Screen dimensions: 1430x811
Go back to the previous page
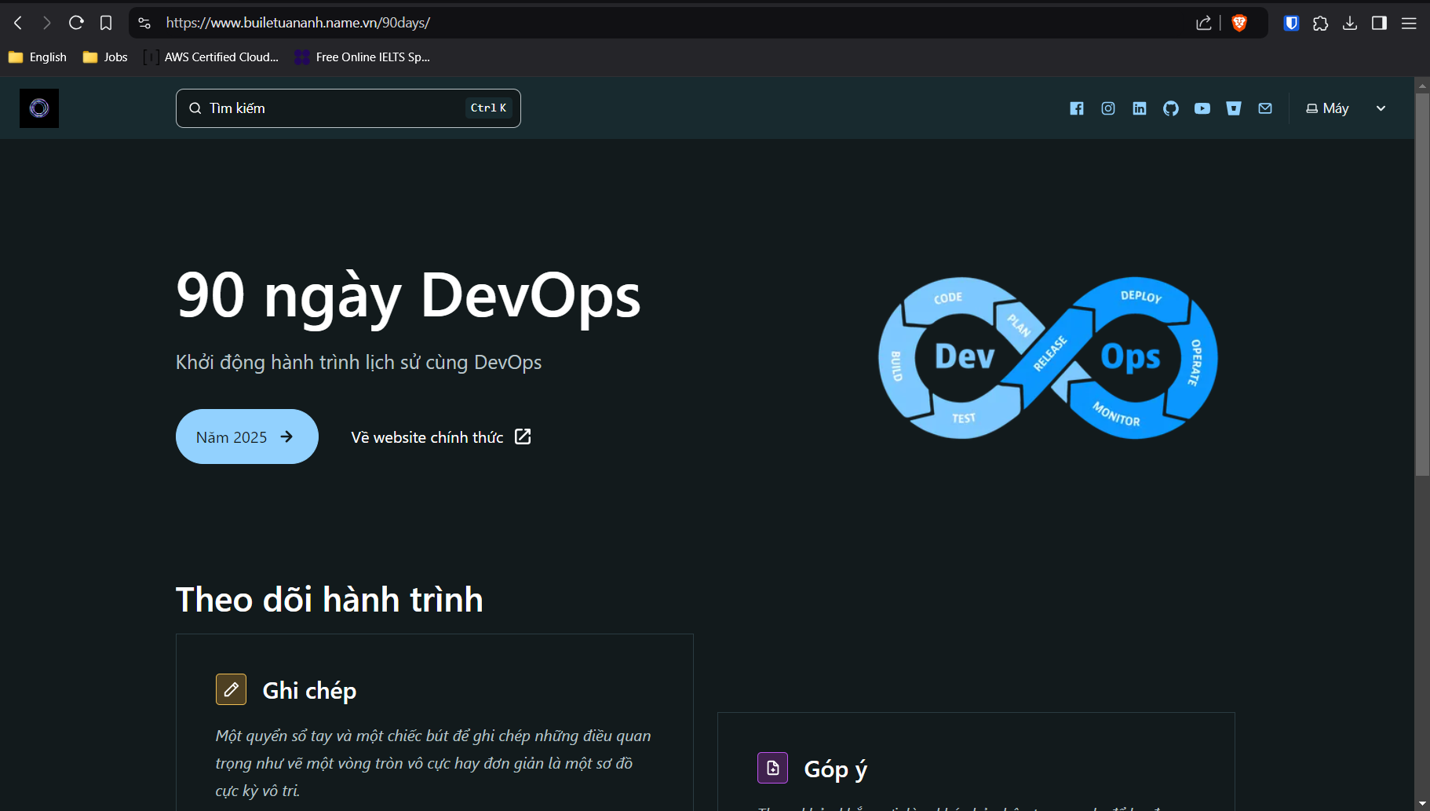coord(18,23)
